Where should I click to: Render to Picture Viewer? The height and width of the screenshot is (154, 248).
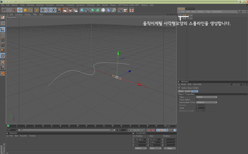click(x=70, y=10)
